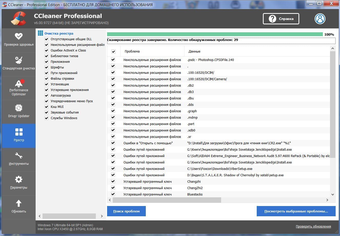Select Файлы справки tree item
This screenshot has height=236, width=340.
[x=62, y=79]
